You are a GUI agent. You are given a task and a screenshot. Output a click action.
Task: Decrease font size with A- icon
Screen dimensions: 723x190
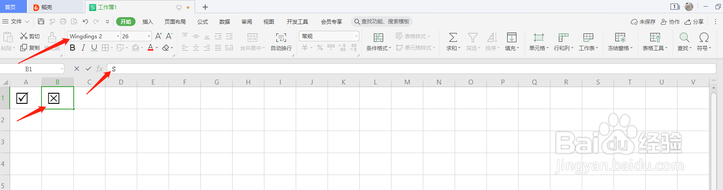pos(169,36)
